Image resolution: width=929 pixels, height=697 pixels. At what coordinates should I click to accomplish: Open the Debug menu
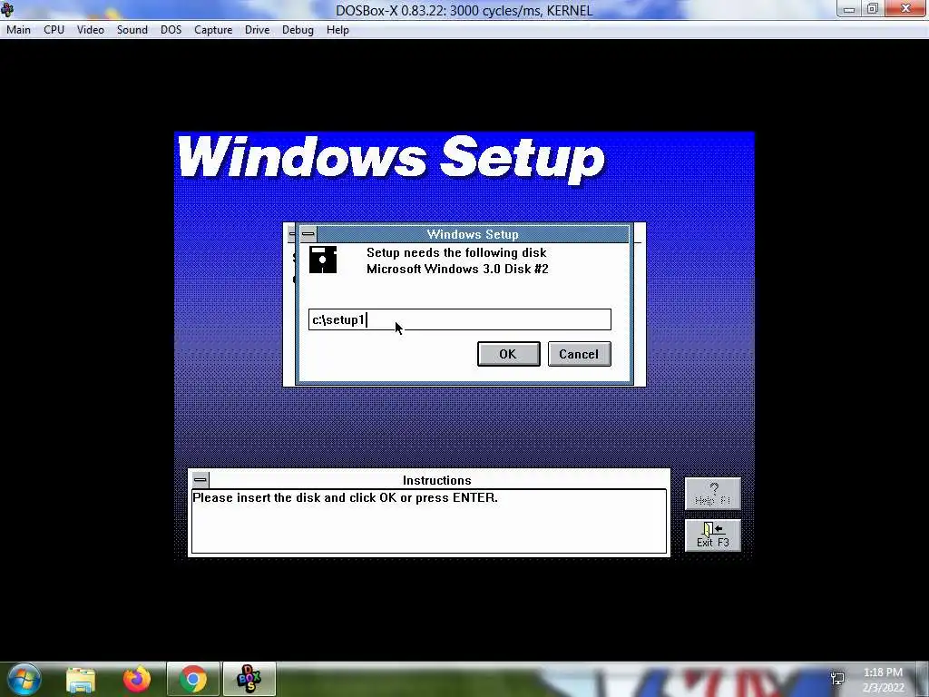pyautogui.click(x=298, y=30)
